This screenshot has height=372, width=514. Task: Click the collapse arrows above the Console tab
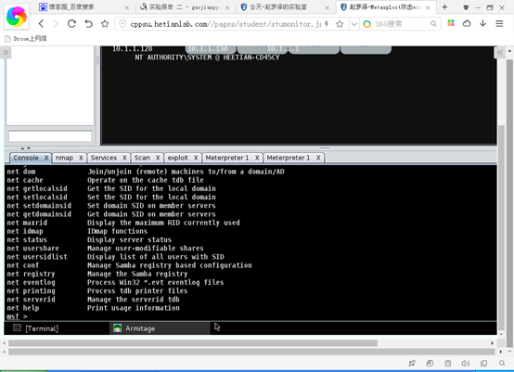pyautogui.click(x=26, y=148)
